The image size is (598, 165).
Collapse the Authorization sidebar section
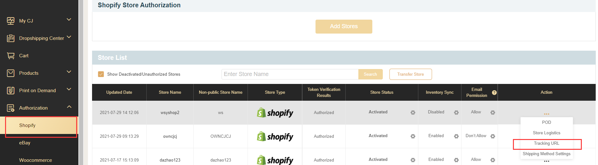click(69, 107)
